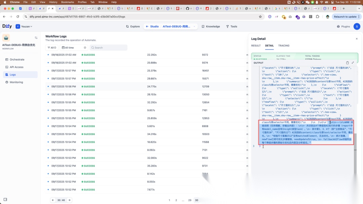
Task: Open site info icon in the address bar
Action: pos(26,17)
